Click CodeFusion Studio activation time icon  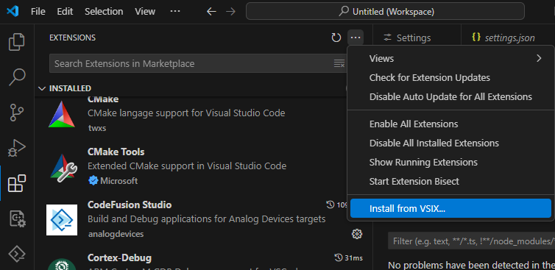click(x=330, y=205)
